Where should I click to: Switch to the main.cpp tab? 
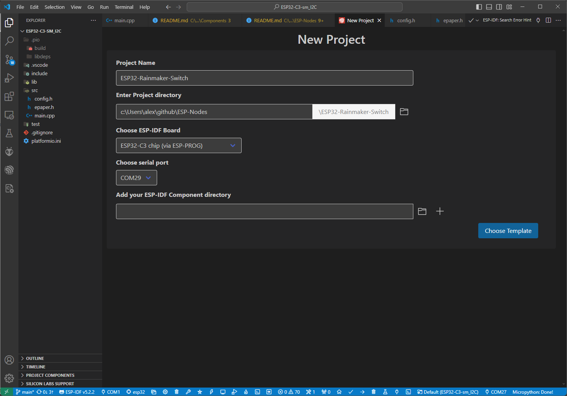[125, 20]
